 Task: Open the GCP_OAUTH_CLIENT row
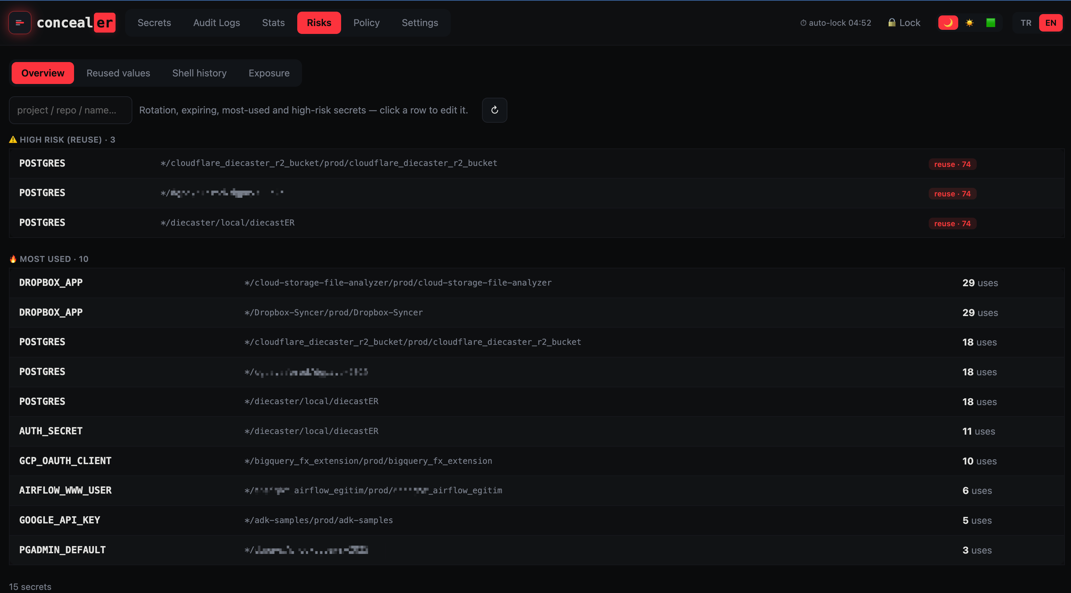coord(536,461)
